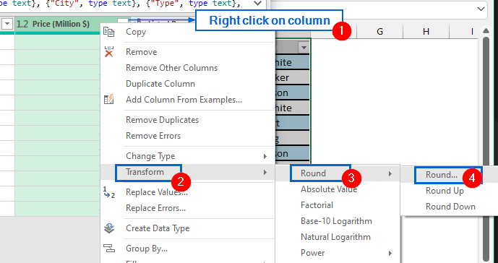Expand the Power submenu arrow
Viewport: 498px width, 263px height.
tap(390, 253)
